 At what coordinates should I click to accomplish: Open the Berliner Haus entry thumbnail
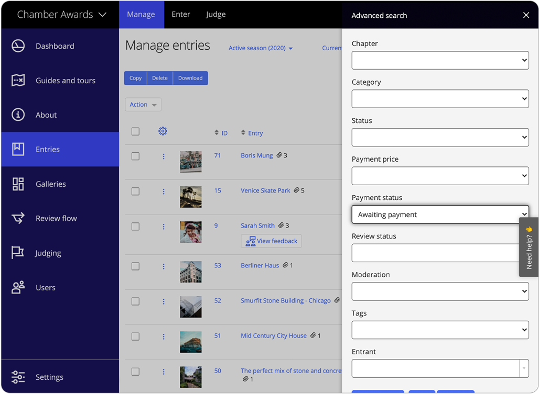(190, 272)
